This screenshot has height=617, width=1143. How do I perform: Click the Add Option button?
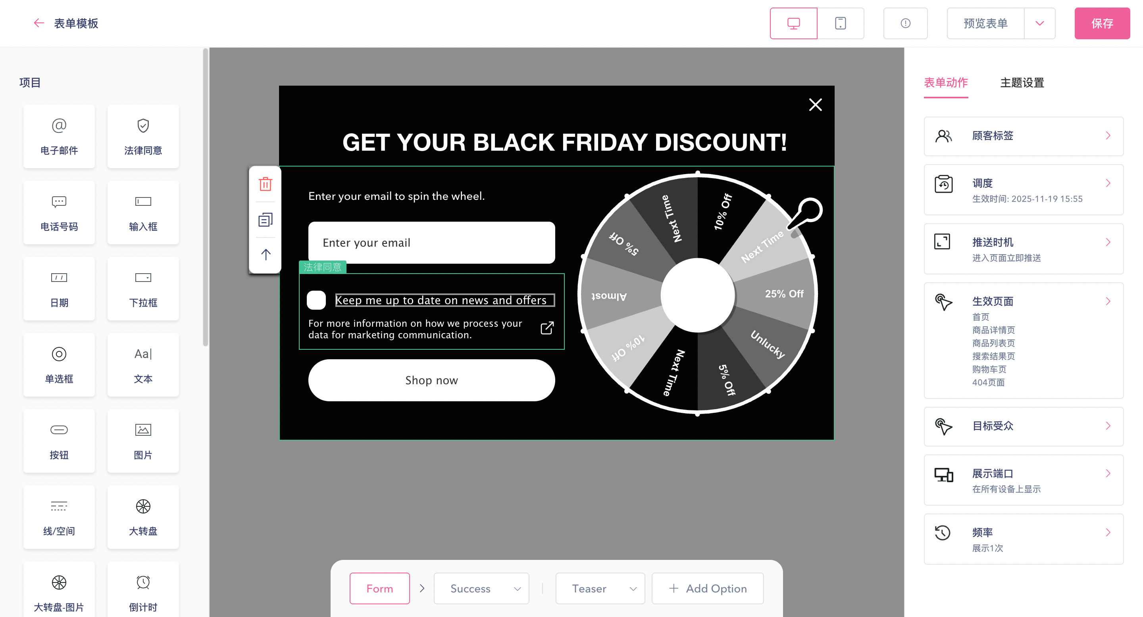(x=707, y=588)
